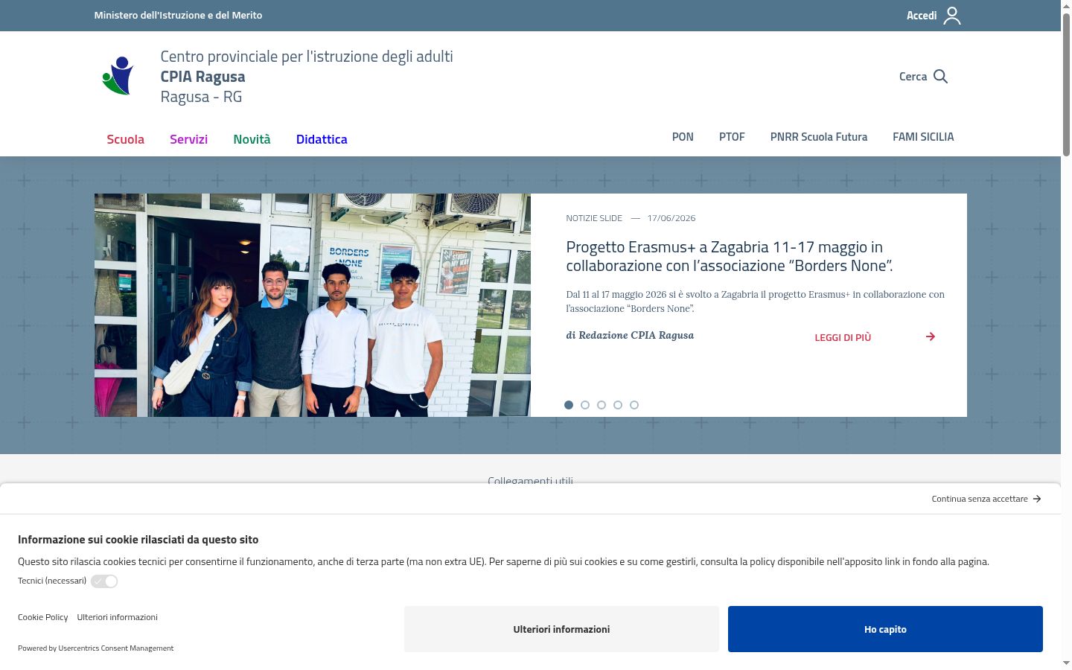Click the Notizie Slide category label
Image resolution: width=1072 pixels, height=670 pixels.
coord(594,218)
